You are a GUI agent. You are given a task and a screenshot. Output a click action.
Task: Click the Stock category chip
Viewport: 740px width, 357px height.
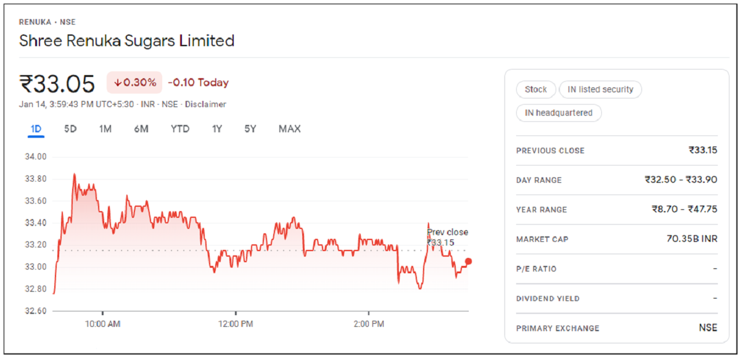[x=536, y=89]
